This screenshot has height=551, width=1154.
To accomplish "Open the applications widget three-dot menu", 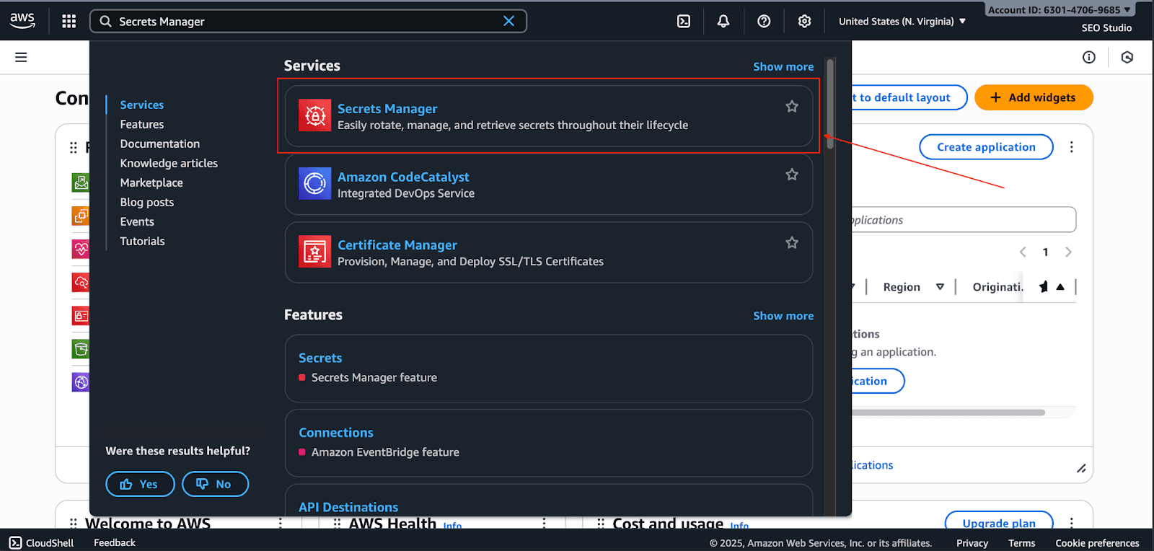I will 1072,147.
